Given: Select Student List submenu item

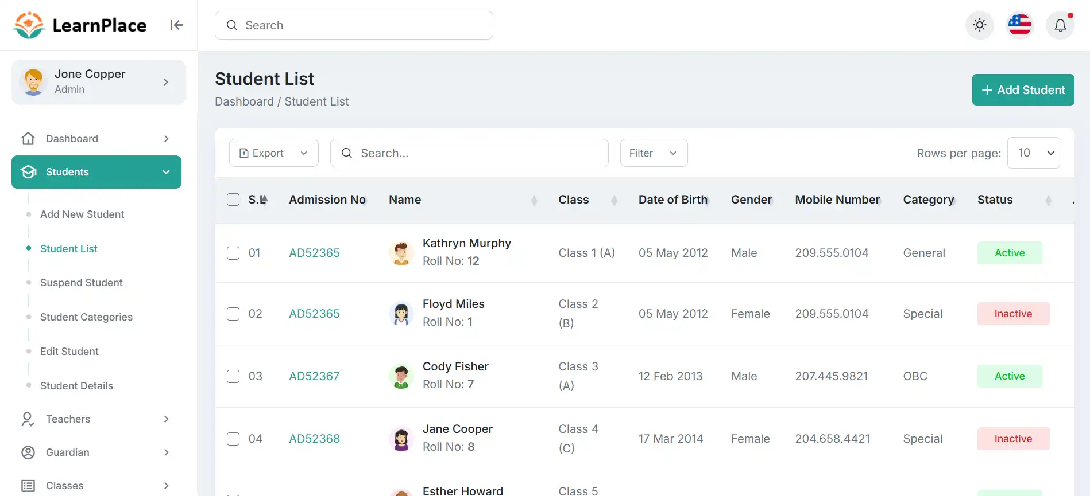Looking at the screenshot, I should pos(69,249).
